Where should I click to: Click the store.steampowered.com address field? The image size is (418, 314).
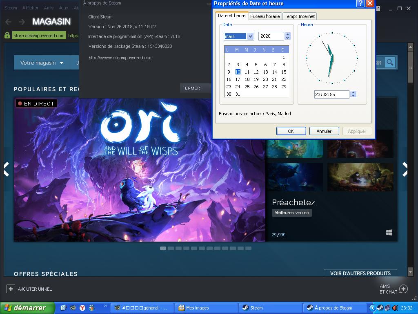pos(39,36)
